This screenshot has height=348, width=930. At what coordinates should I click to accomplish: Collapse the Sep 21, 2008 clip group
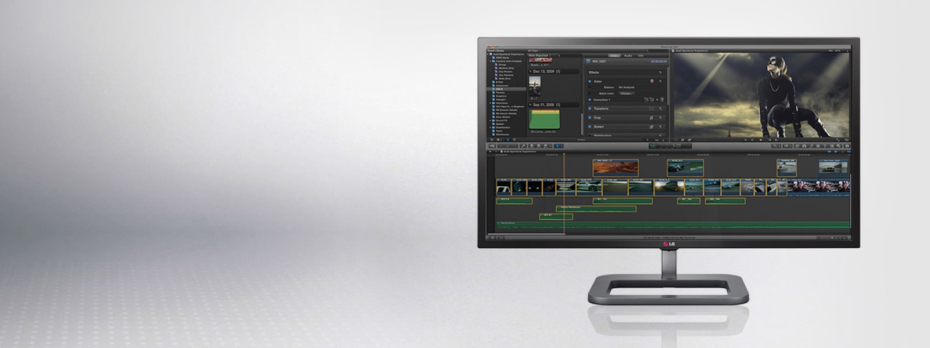530,105
